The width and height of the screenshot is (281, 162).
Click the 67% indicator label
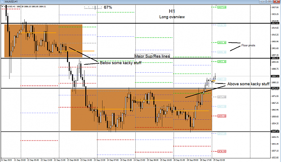pos(108,7)
